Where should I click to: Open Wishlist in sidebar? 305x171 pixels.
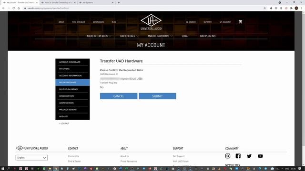pos(72,116)
